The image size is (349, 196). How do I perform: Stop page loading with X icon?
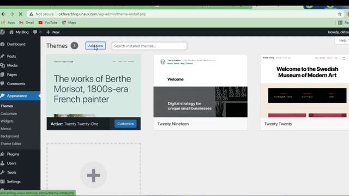pos(21,14)
